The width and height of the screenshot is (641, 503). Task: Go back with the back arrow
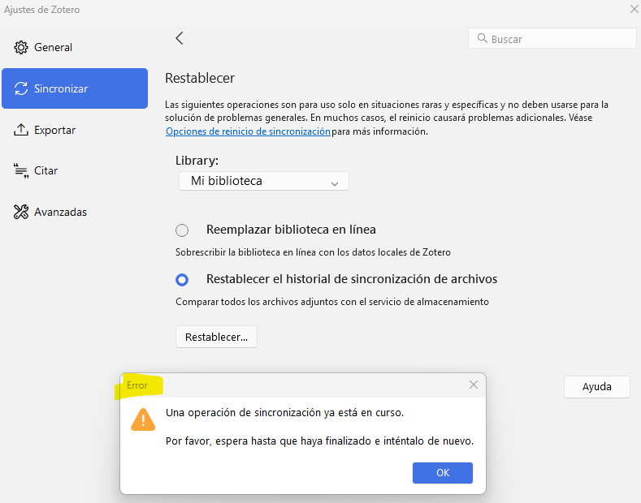(179, 38)
